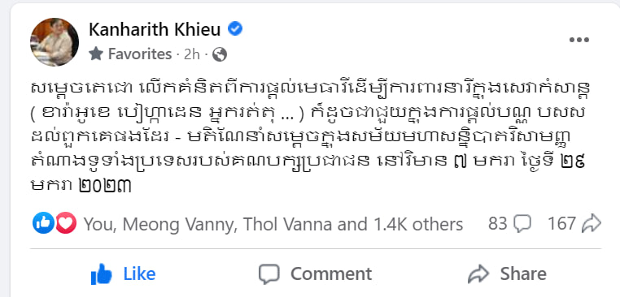Open Kanharith Khieu's profile picture
The image size is (620, 297).
pos(55,42)
